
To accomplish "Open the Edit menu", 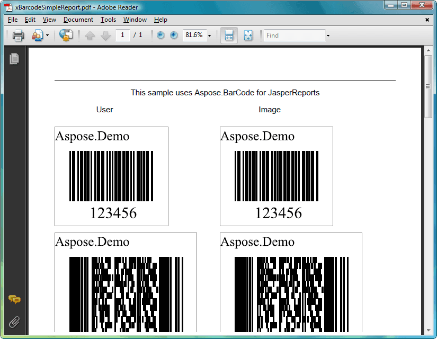I will coord(30,20).
